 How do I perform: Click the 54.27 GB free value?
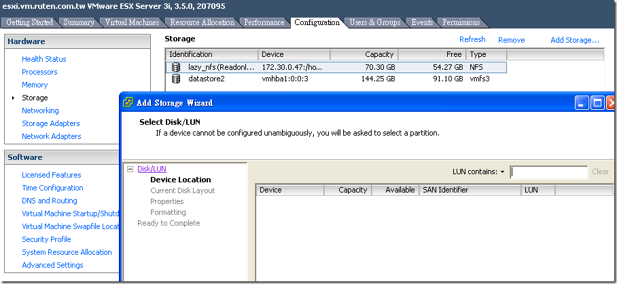448,68
